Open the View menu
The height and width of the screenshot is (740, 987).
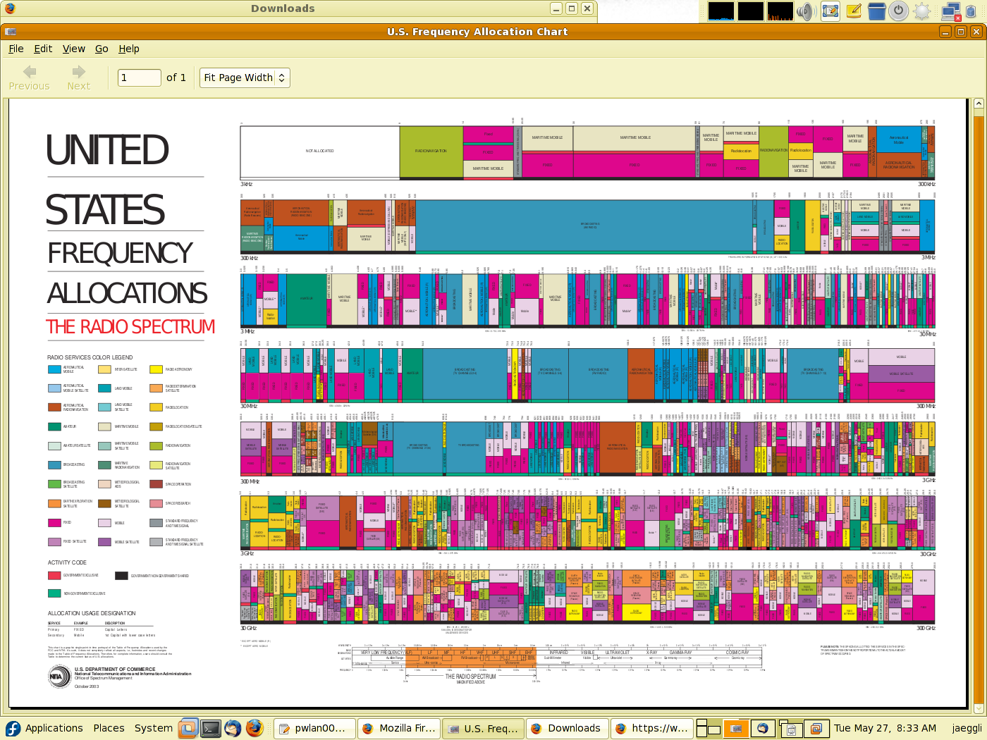[x=73, y=49]
